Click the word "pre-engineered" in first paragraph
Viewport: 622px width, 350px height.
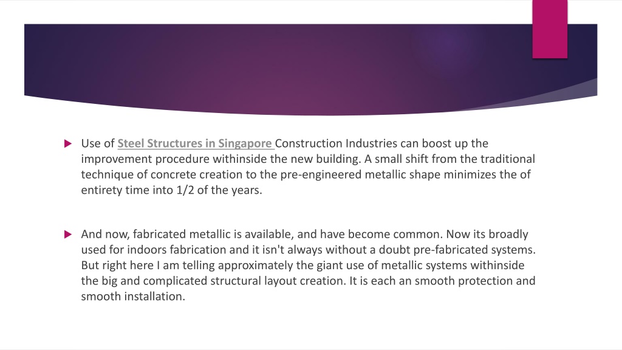[x=321, y=174]
